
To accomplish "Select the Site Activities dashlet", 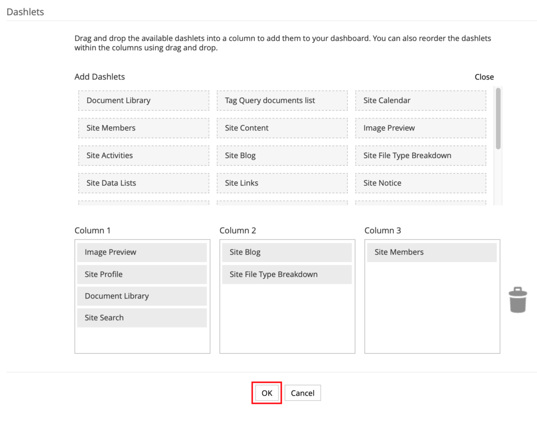I will 144,155.
